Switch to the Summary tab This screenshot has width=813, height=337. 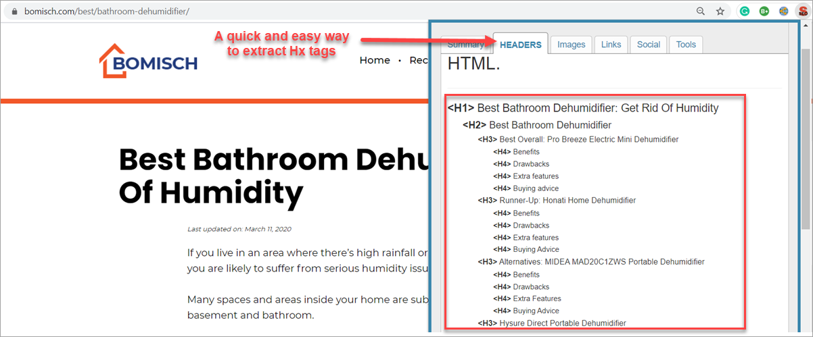(x=465, y=45)
